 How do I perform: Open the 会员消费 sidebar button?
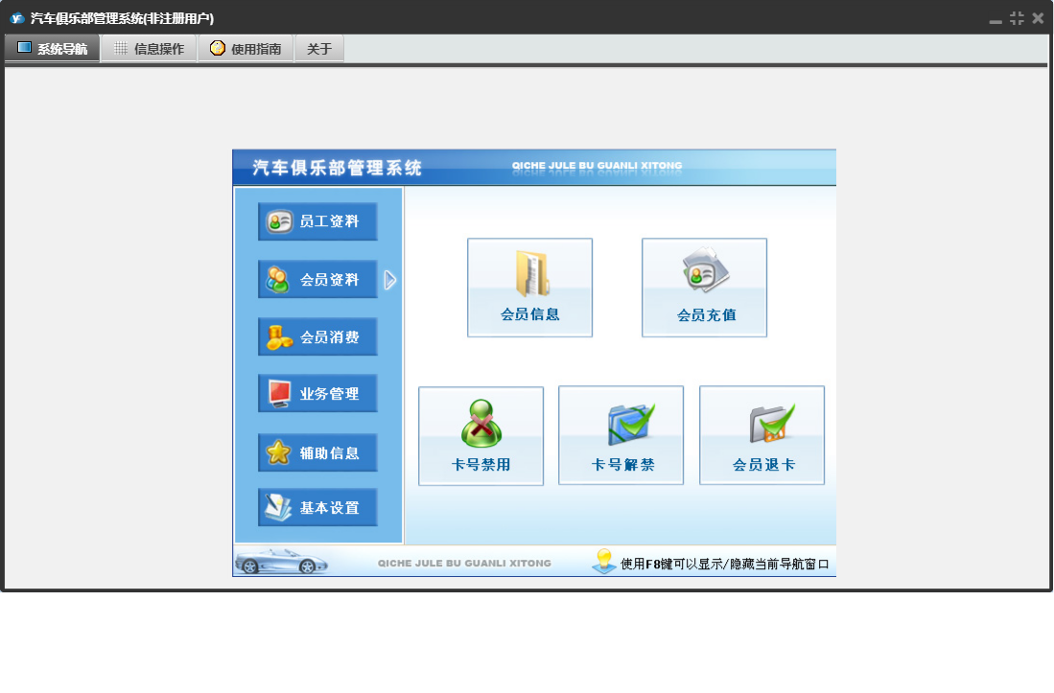click(x=317, y=337)
